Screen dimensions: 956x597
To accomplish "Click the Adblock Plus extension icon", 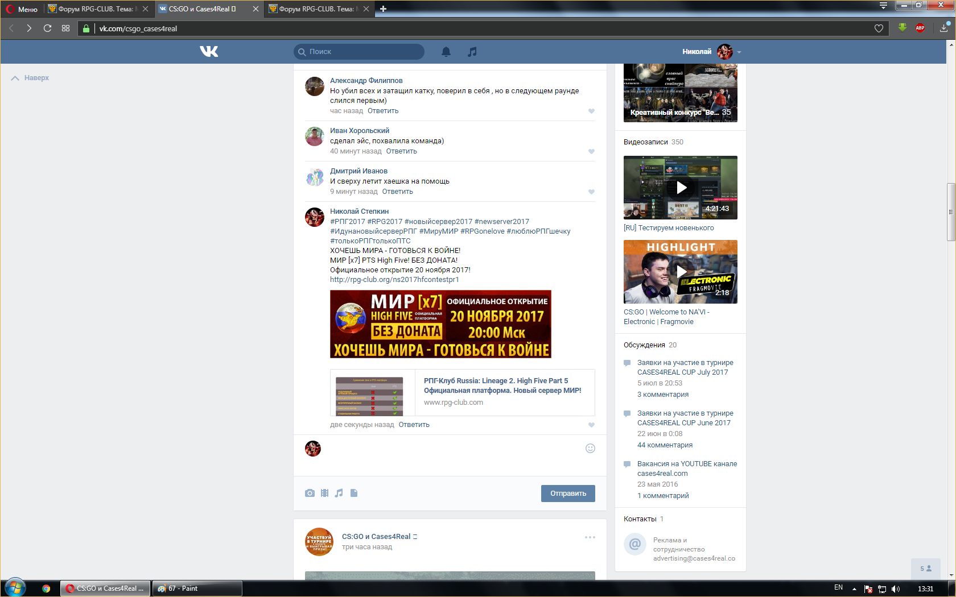I will pyautogui.click(x=920, y=28).
